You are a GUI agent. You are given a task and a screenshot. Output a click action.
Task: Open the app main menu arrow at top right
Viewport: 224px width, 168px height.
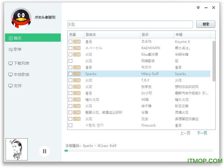click(x=198, y=8)
